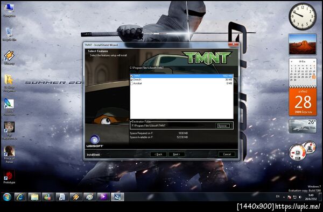This screenshot has height=212, width=323.
Task: Go to previous month in calendar gadget
Action: tap(292, 61)
